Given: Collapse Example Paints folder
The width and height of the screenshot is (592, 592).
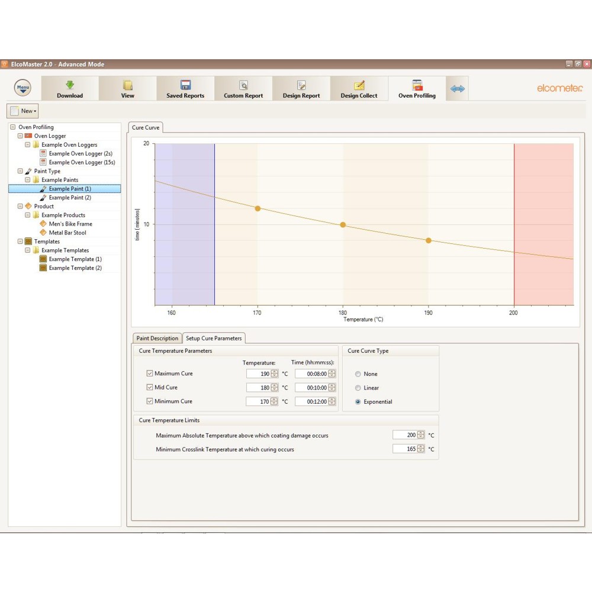Looking at the screenshot, I should (x=28, y=180).
